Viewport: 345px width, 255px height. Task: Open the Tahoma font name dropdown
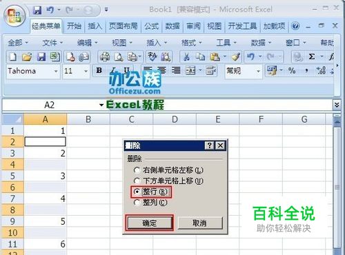pos(56,71)
